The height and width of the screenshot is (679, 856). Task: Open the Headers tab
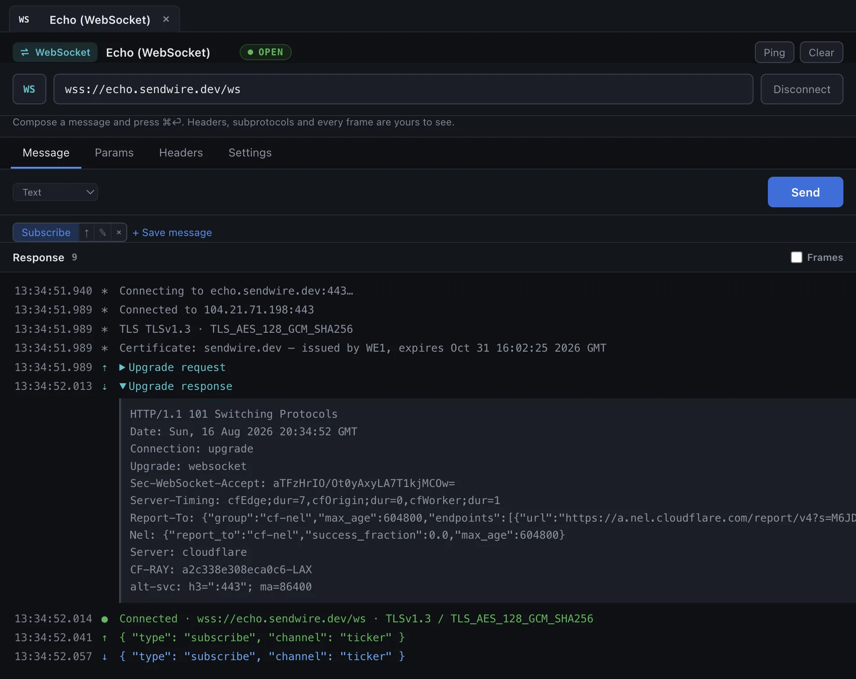181,152
